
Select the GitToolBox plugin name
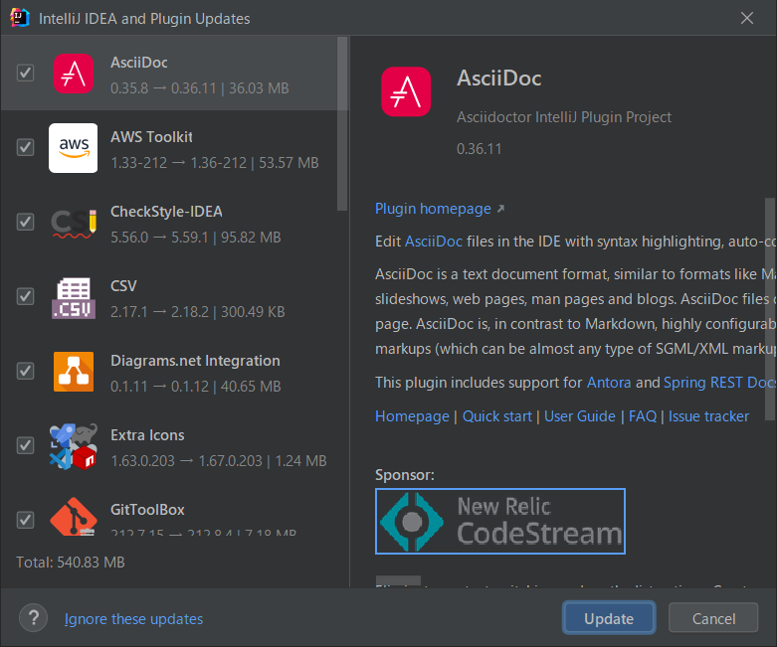[147, 510]
